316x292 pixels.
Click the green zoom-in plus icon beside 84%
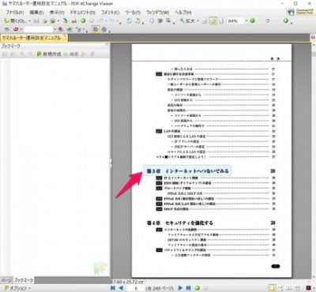252,21
